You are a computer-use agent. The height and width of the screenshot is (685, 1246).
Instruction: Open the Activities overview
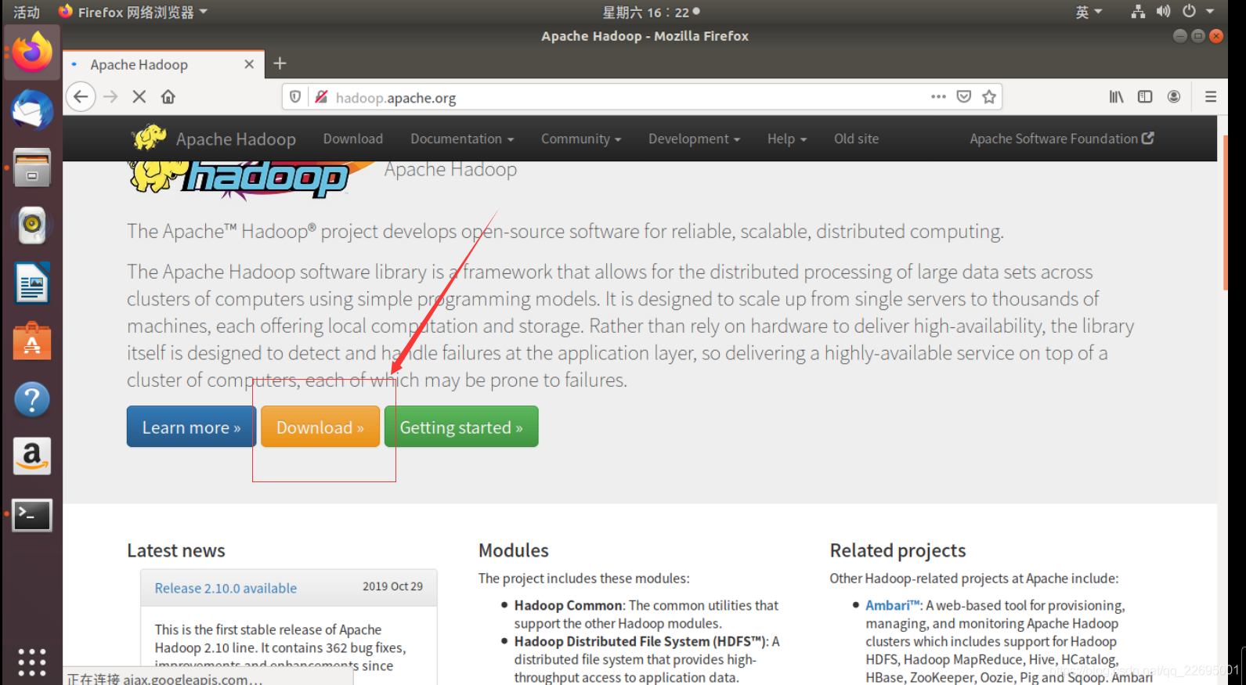pyautogui.click(x=27, y=12)
